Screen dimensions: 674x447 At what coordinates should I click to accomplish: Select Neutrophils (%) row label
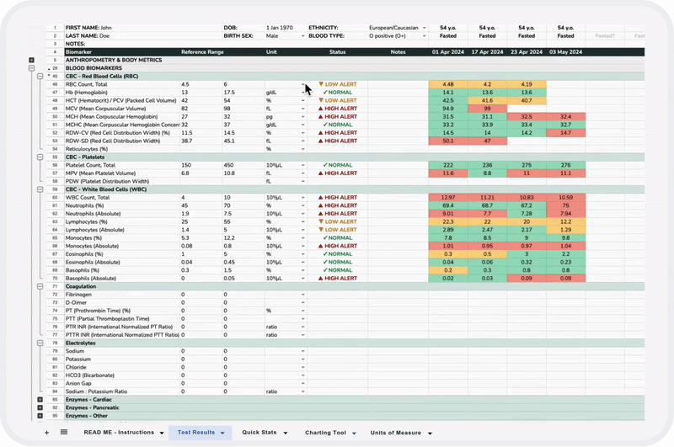85,205
